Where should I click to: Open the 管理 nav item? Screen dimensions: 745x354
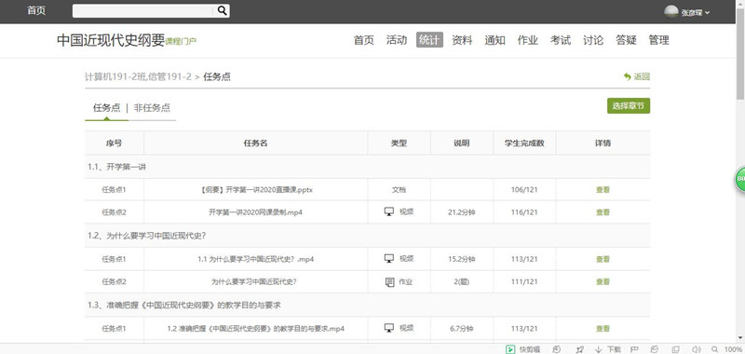[659, 40]
